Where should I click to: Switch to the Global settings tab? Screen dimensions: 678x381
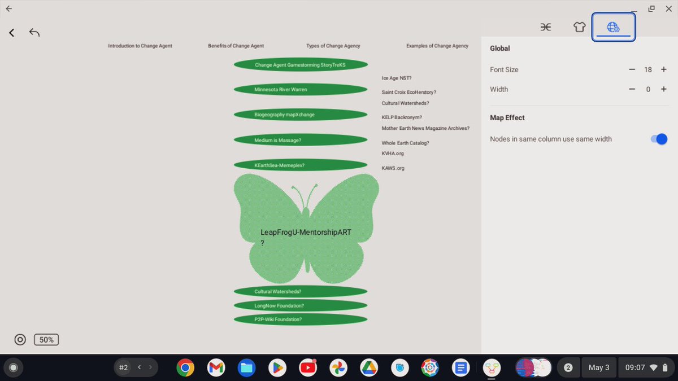tap(614, 27)
